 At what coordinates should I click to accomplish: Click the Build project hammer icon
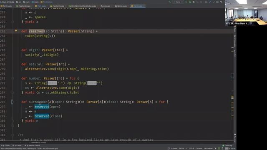coord(169,2)
